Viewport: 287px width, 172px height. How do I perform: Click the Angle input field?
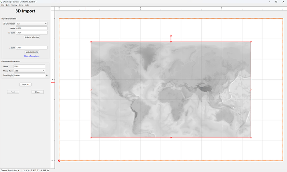click(32, 28)
